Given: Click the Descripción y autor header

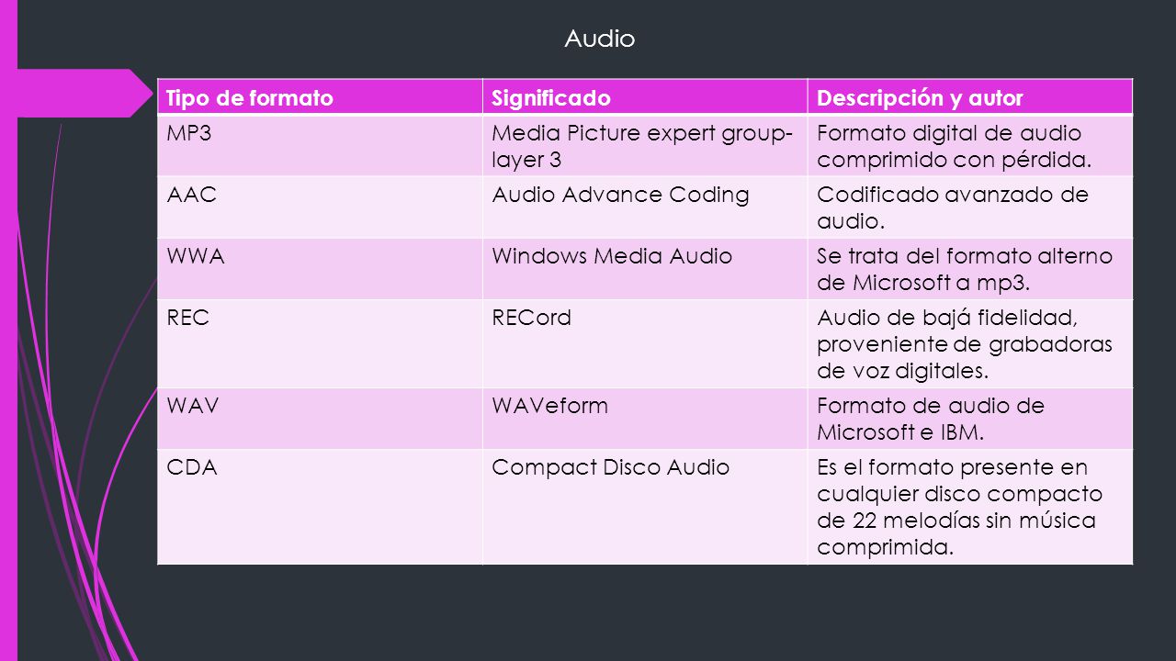Looking at the screenshot, I should 969,97.
